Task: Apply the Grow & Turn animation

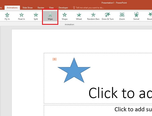Action: [x=108, y=16]
